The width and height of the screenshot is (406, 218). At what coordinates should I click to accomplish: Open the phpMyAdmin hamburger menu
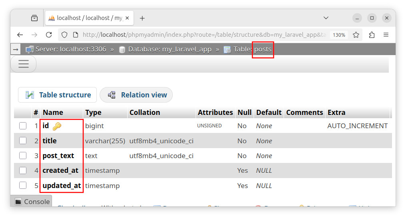[x=24, y=63]
